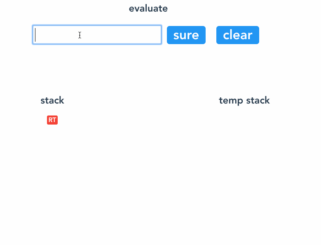Empty the input with clear button
321x245 pixels.
238,35
